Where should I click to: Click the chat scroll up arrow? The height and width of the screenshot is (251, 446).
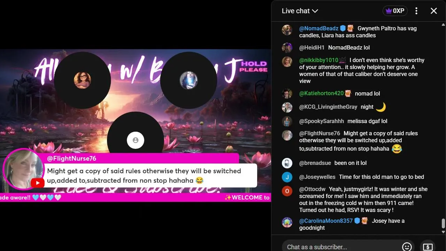click(443, 25)
